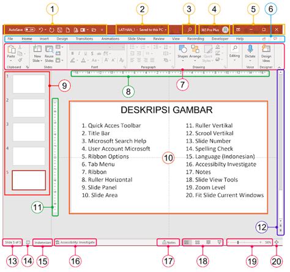
Task: Click the Start From Beginning slideshow icon
Action: (83, 30)
